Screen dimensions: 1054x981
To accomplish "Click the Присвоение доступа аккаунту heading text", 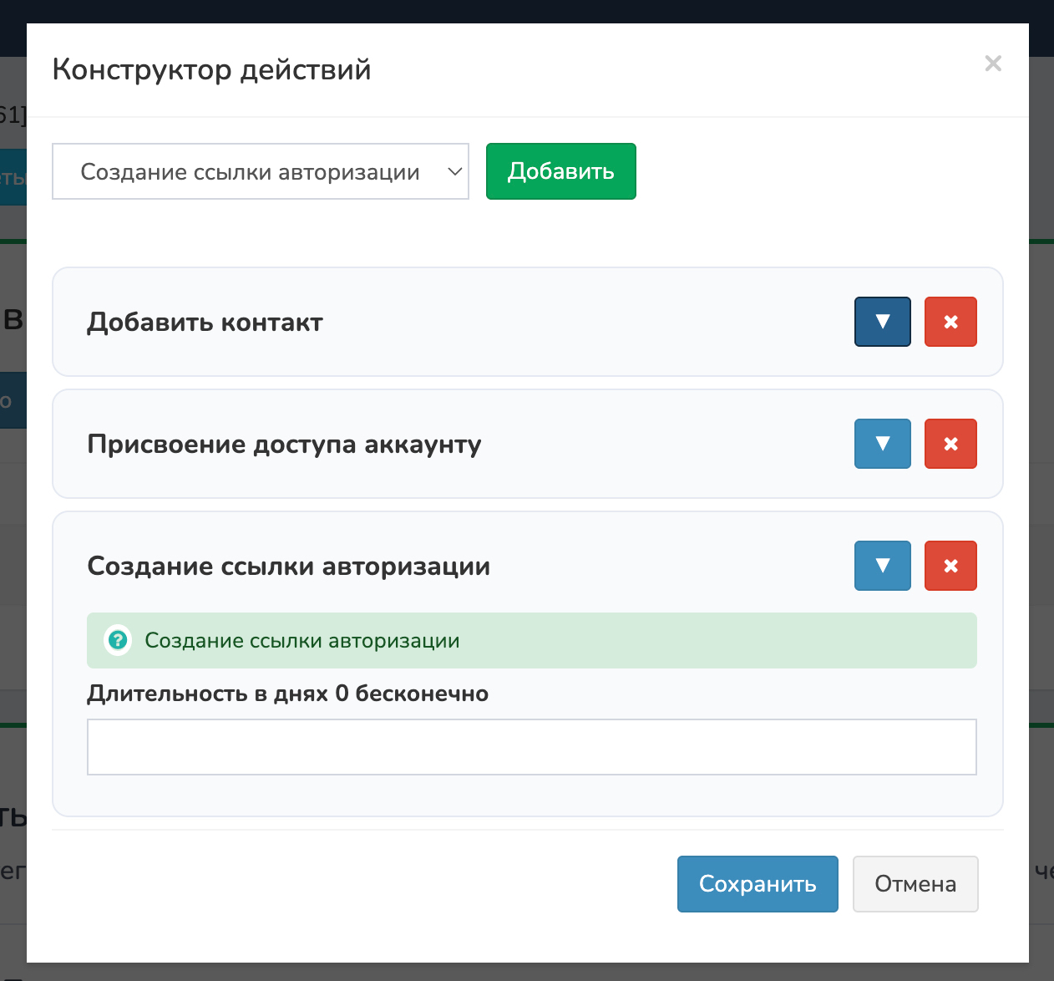I will (x=284, y=445).
